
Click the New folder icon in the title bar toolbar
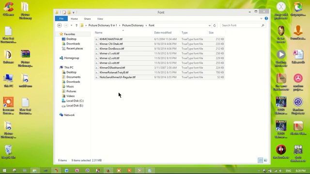69,13
